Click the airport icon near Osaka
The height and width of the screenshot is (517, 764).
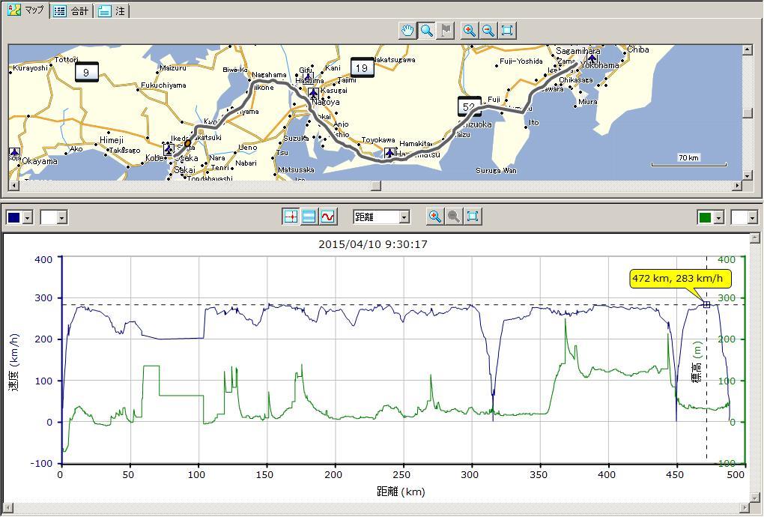[x=169, y=148]
